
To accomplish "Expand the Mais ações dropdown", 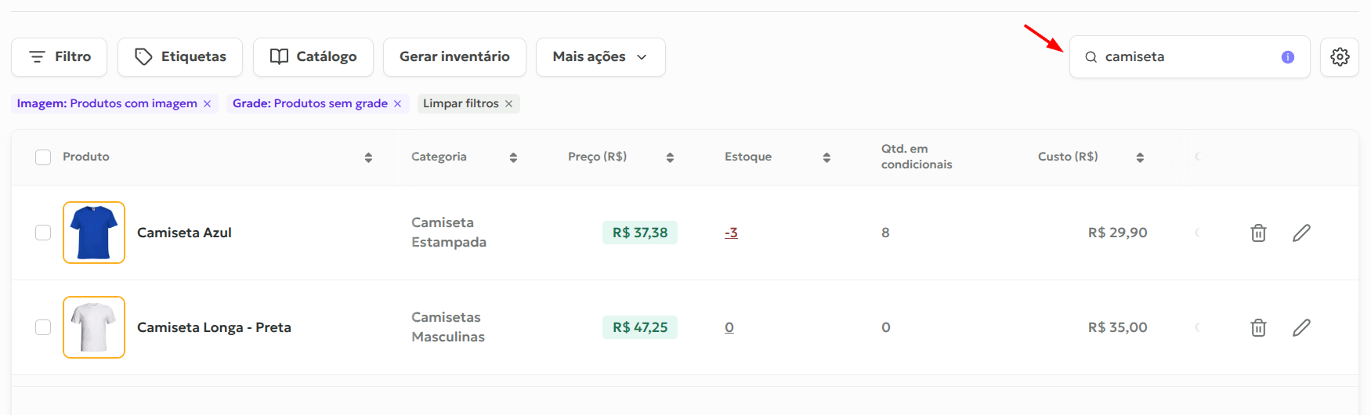I will pyautogui.click(x=601, y=57).
